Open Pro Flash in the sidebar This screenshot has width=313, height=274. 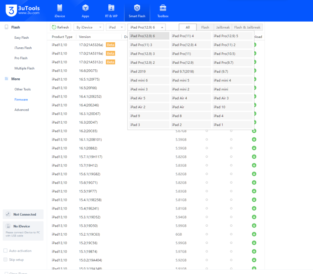[x=21, y=58]
